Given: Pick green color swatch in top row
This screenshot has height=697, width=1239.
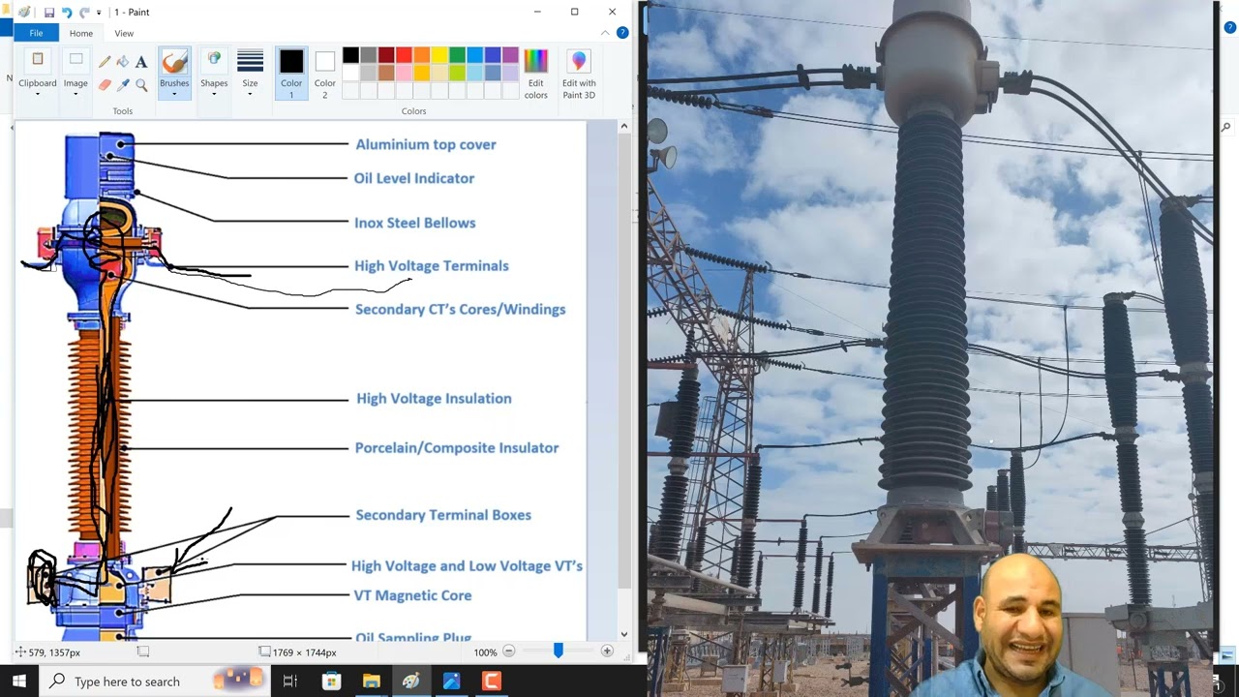Looking at the screenshot, I should pyautogui.click(x=457, y=55).
